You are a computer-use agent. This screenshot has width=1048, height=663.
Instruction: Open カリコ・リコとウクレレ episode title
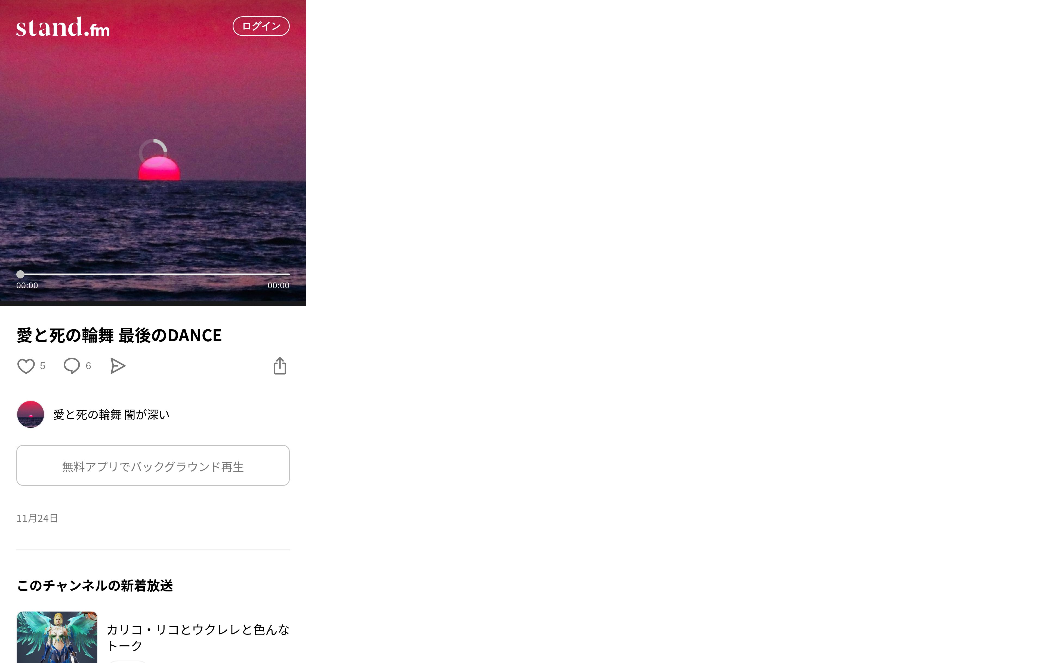coord(198,638)
